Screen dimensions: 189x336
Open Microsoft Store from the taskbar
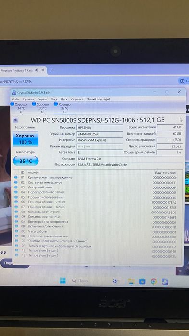click(x=142, y=282)
